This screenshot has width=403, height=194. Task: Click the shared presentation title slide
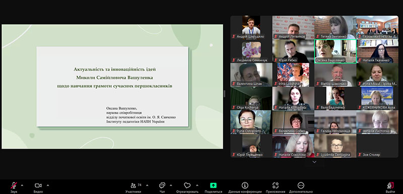(112, 86)
